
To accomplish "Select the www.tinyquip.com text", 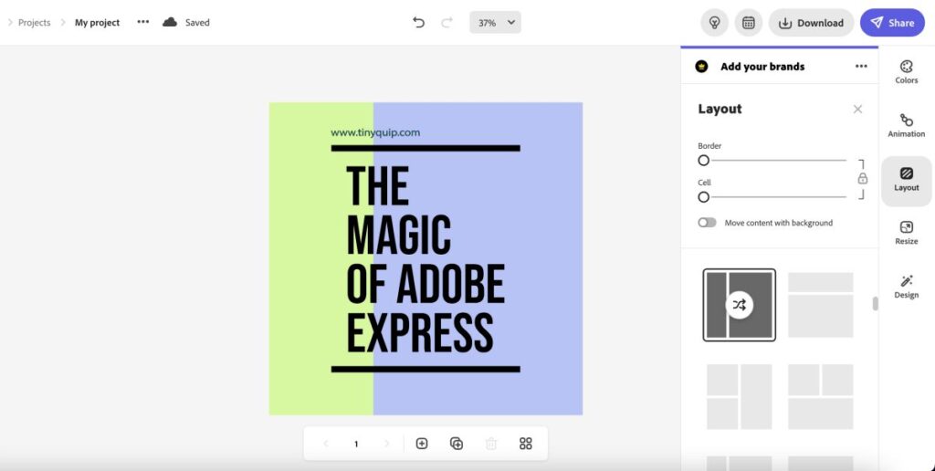I will [375, 133].
